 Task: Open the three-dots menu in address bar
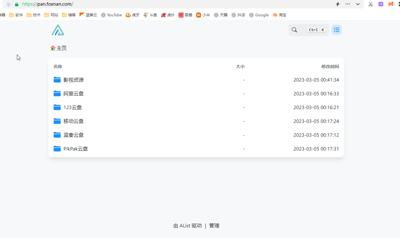click(x=348, y=4)
